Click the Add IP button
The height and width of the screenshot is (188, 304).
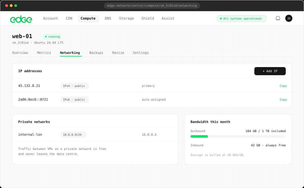[x=270, y=71]
